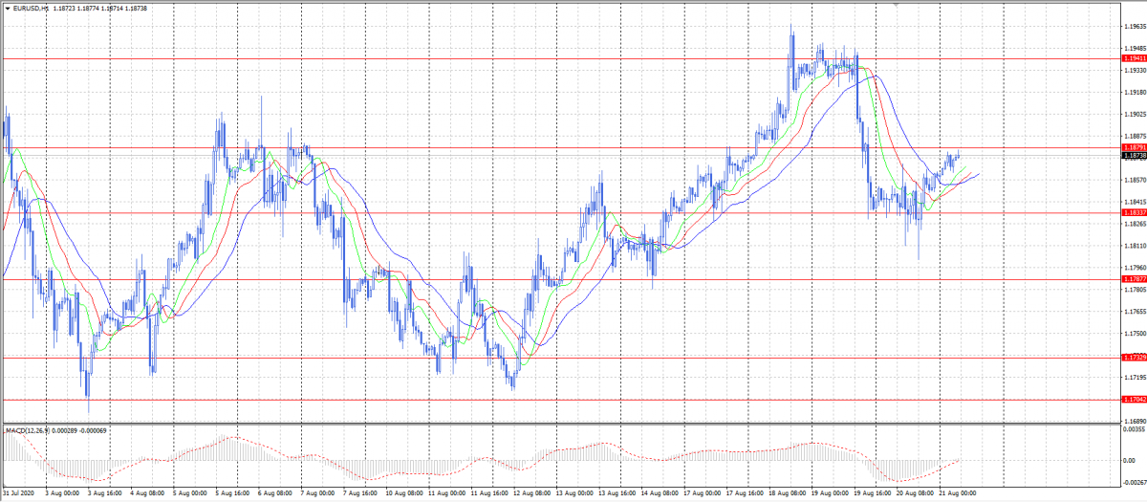Screen dimensions: 1147x502
Task: Click the 31 Jul 2020 time axis label
Action: coord(18,493)
